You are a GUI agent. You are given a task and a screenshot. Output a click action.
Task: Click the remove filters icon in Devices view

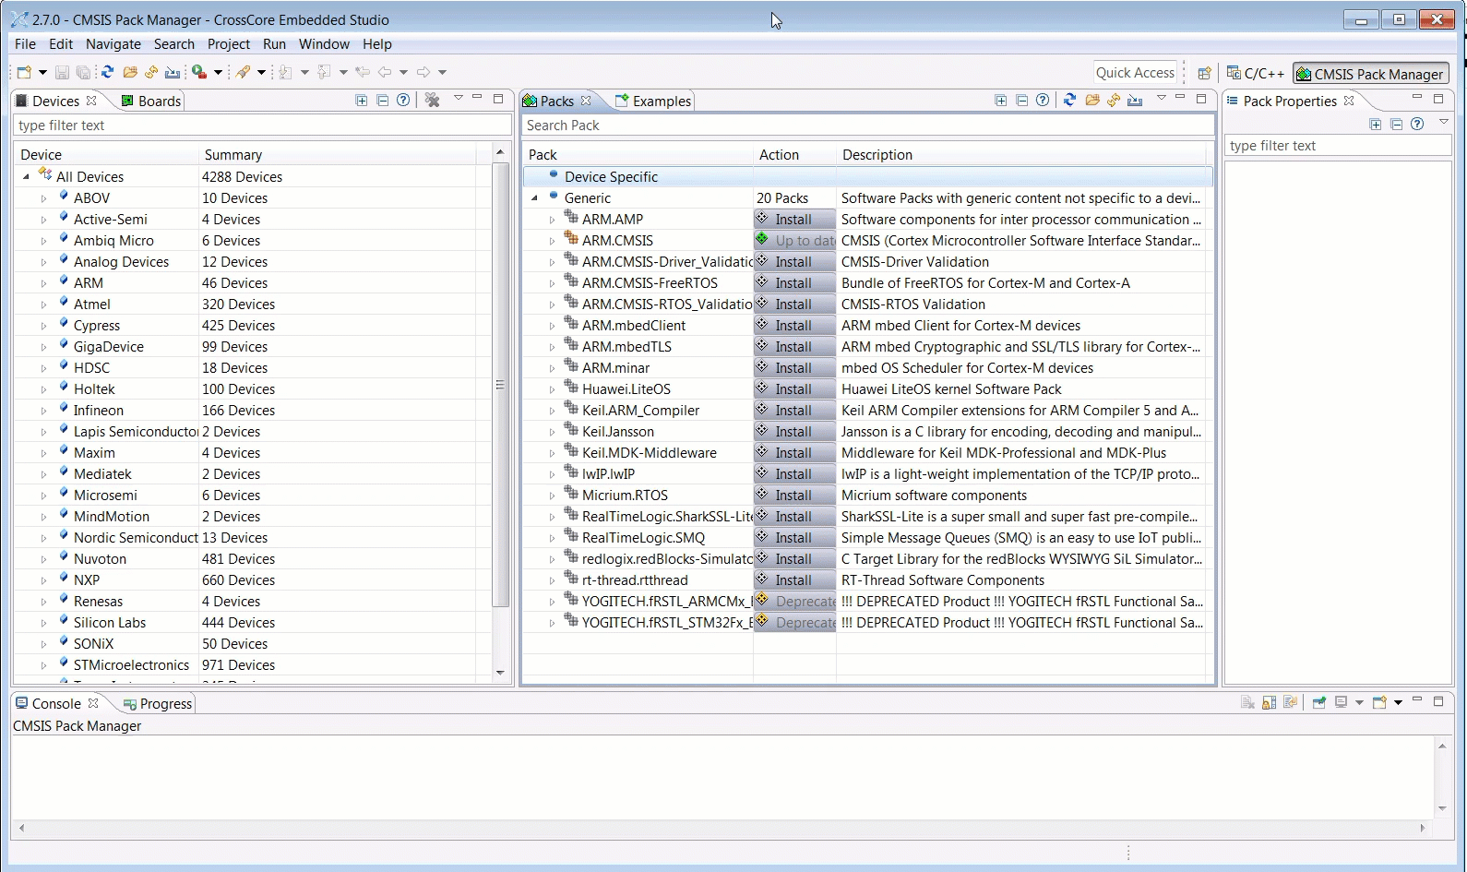coord(432,101)
